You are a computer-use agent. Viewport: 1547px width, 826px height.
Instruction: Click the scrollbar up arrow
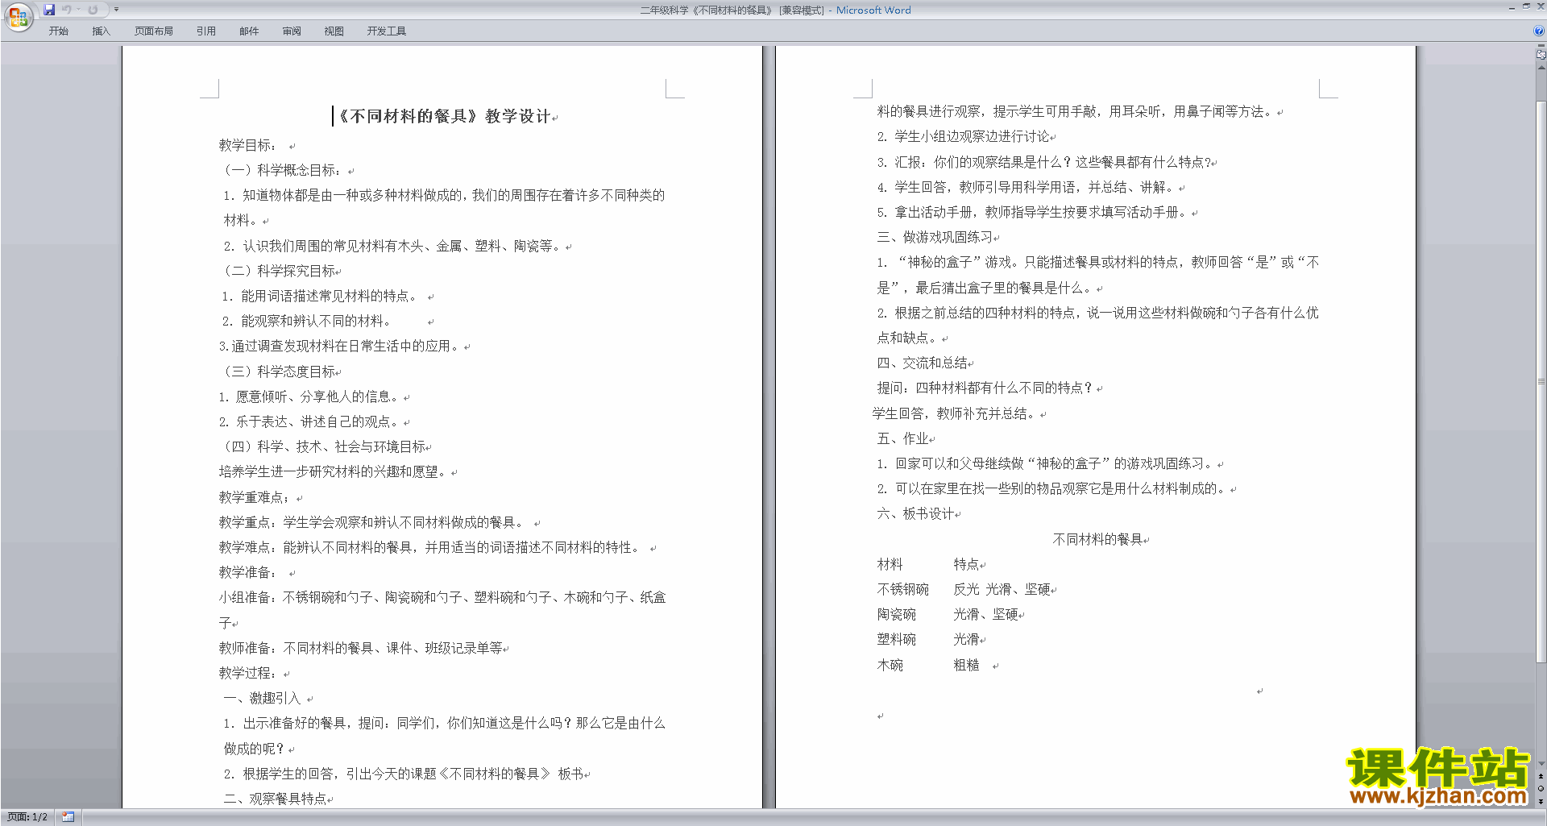1541,68
